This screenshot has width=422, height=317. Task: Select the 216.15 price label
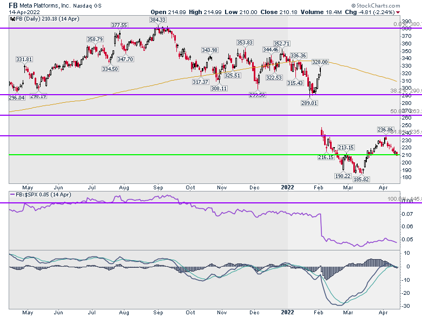pos(326,157)
